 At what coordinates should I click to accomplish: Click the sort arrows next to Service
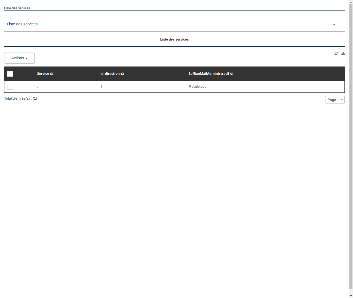coord(52,74)
